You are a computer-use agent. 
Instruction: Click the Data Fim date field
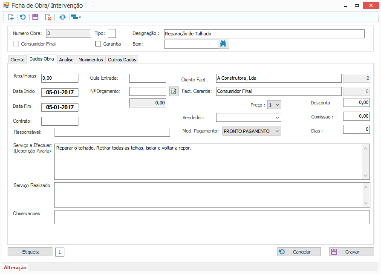[x=60, y=107]
